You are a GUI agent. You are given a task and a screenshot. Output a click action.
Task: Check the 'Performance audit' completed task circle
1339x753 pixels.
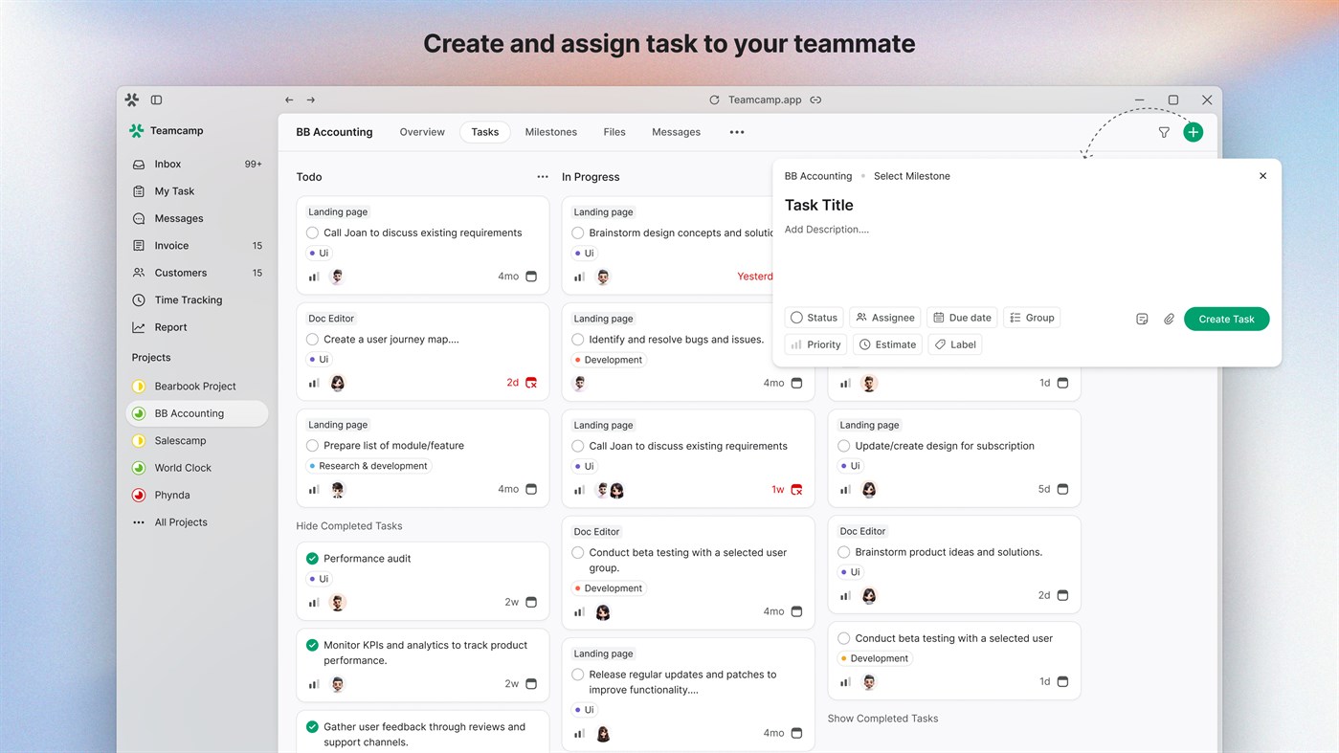click(312, 558)
